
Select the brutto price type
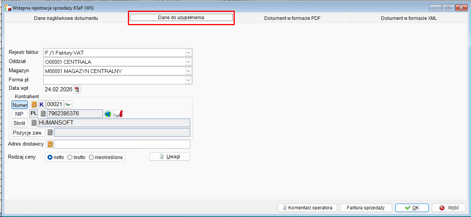click(70, 157)
